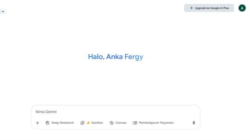250x140 pixels.
Task: Enable Pembelajaran Terpandu mode via its label
Action: pos(156,123)
